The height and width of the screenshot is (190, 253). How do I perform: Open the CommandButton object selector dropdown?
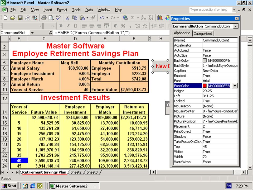(236, 26)
